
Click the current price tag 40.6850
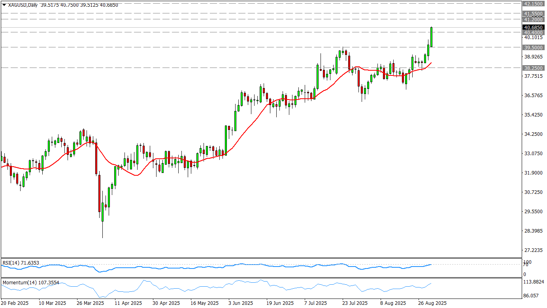(533, 27)
